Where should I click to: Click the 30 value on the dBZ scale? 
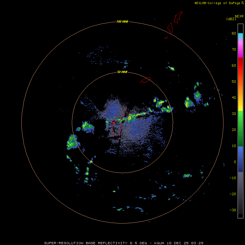tap(234, 114)
